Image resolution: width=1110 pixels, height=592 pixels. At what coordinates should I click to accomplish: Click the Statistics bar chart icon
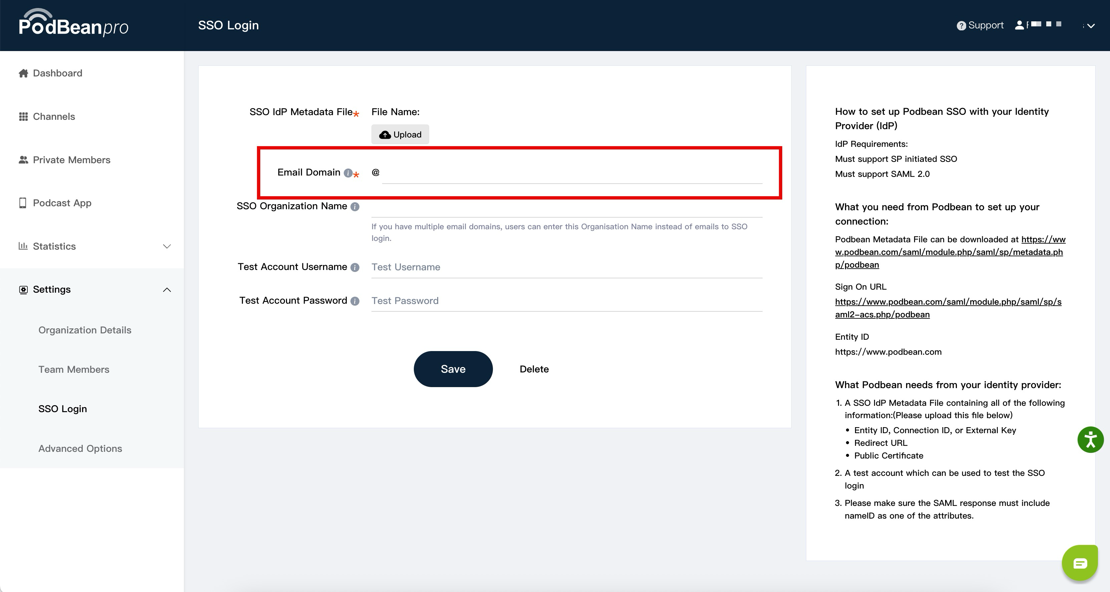coord(23,246)
